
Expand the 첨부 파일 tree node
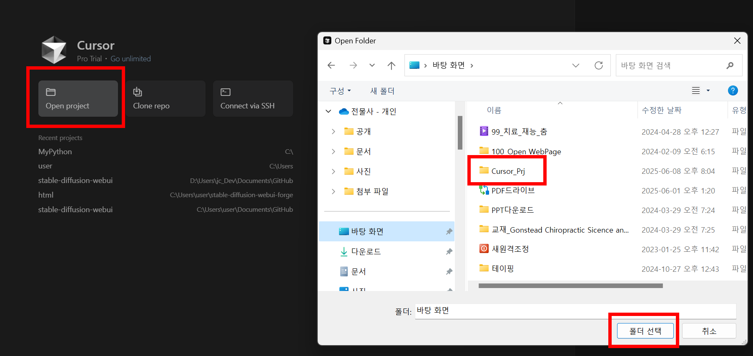333,191
